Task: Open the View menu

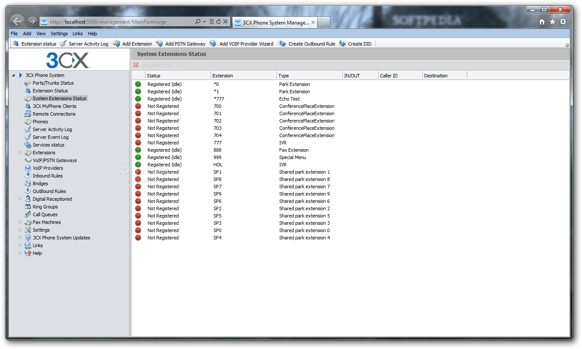Action: (x=41, y=34)
